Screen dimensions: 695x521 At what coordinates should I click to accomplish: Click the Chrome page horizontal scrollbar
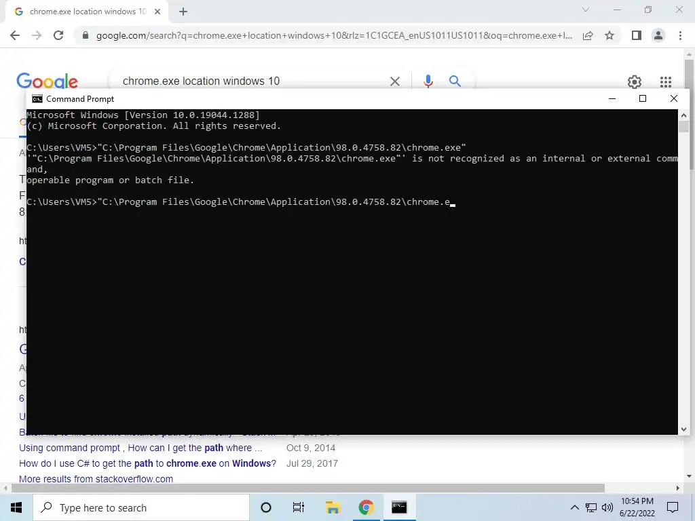(308, 488)
